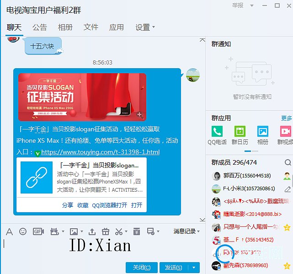
Task: Click the zoom magnifier on the banner image
Action: point(140,115)
